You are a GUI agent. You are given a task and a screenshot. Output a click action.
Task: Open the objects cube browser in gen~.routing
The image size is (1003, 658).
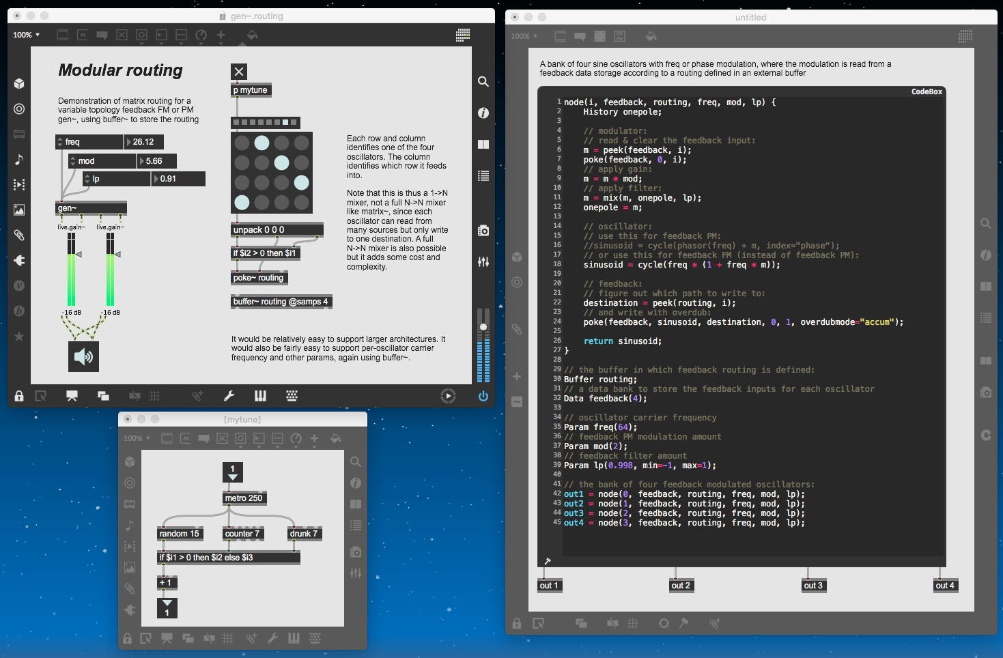19,83
